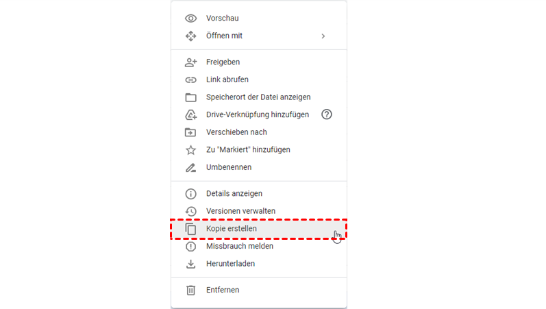Click the move-arrows icon beside Öffnen mit
Viewport: 546px width, 309px height.
pos(191,36)
